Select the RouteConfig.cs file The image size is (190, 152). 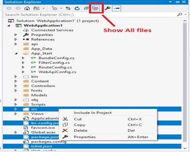click(x=55, y=67)
